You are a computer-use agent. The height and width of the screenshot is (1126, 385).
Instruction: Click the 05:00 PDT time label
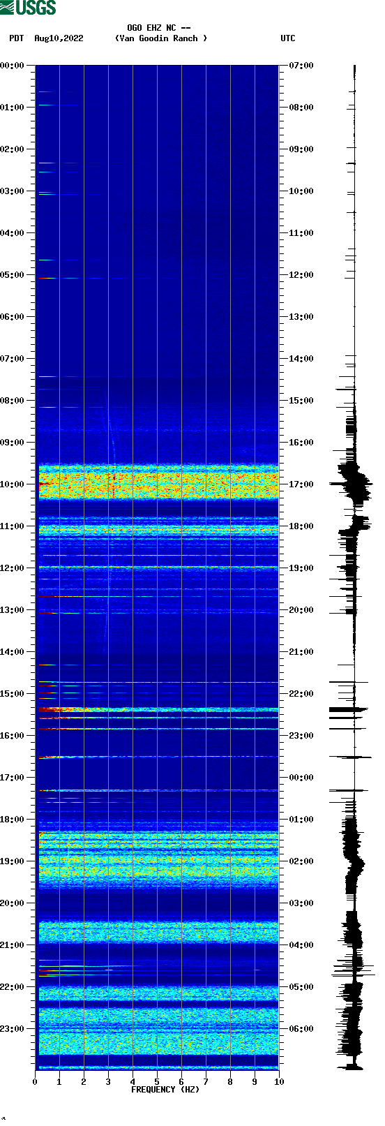tap(13, 275)
